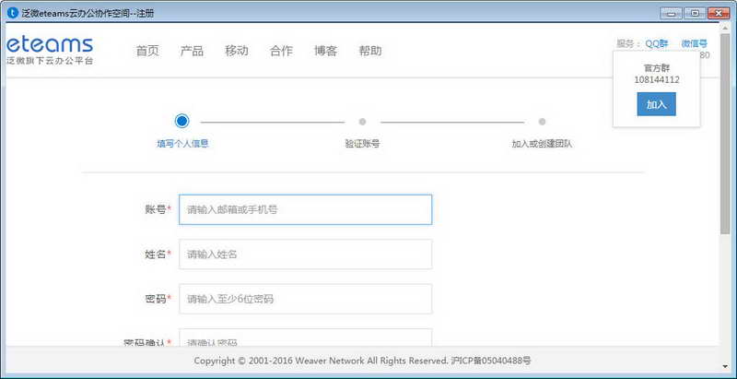Click the app icon in title bar
The height and width of the screenshot is (379, 737).
(13, 13)
